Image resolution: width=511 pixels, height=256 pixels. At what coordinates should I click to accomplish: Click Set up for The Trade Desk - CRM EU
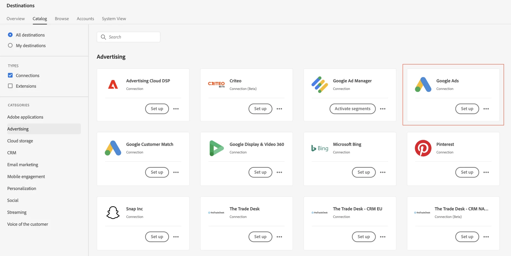pyautogui.click(x=364, y=237)
